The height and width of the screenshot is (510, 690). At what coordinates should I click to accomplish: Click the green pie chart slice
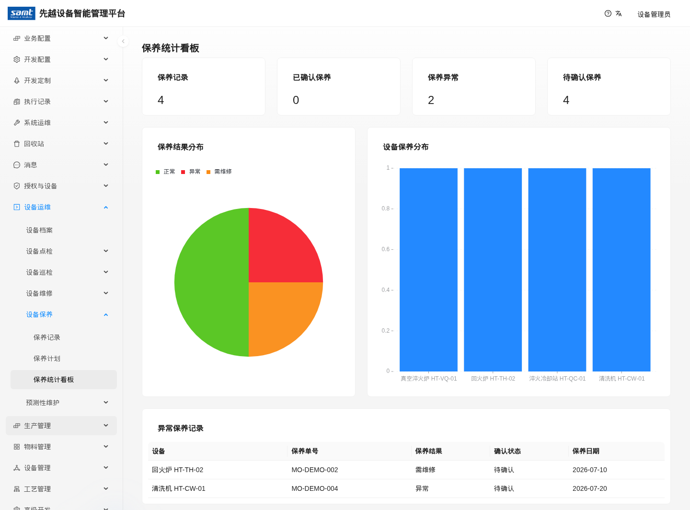211,282
